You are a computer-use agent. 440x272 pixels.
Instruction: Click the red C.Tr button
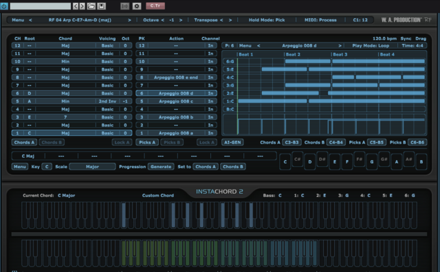coord(155,6)
